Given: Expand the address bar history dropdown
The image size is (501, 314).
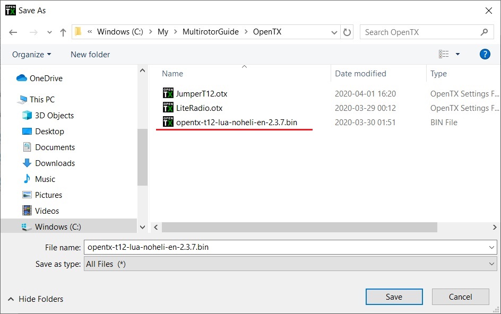Looking at the screenshot, I should [x=334, y=32].
